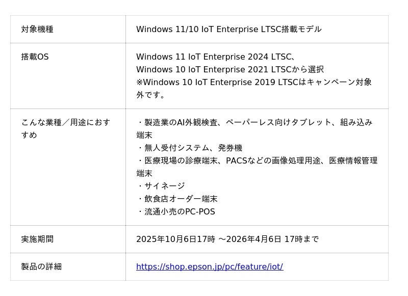This screenshot has height=296, width=408.
Task: Select the こんな業種／用途におすすめ label
Action: point(66,128)
